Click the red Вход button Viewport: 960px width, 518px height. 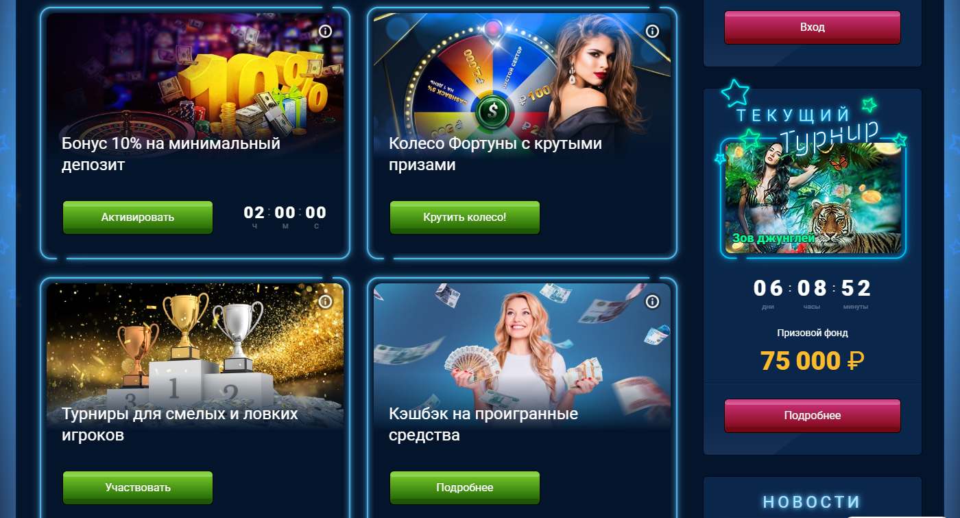tap(813, 27)
